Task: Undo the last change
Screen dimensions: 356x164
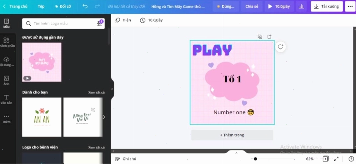Action: click(x=85, y=6)
